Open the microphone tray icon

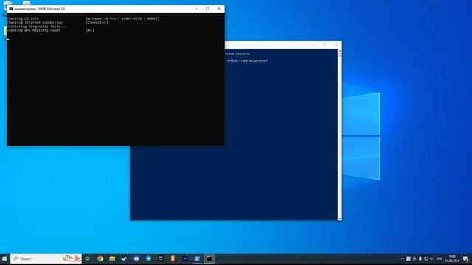(x=420, y=258)
